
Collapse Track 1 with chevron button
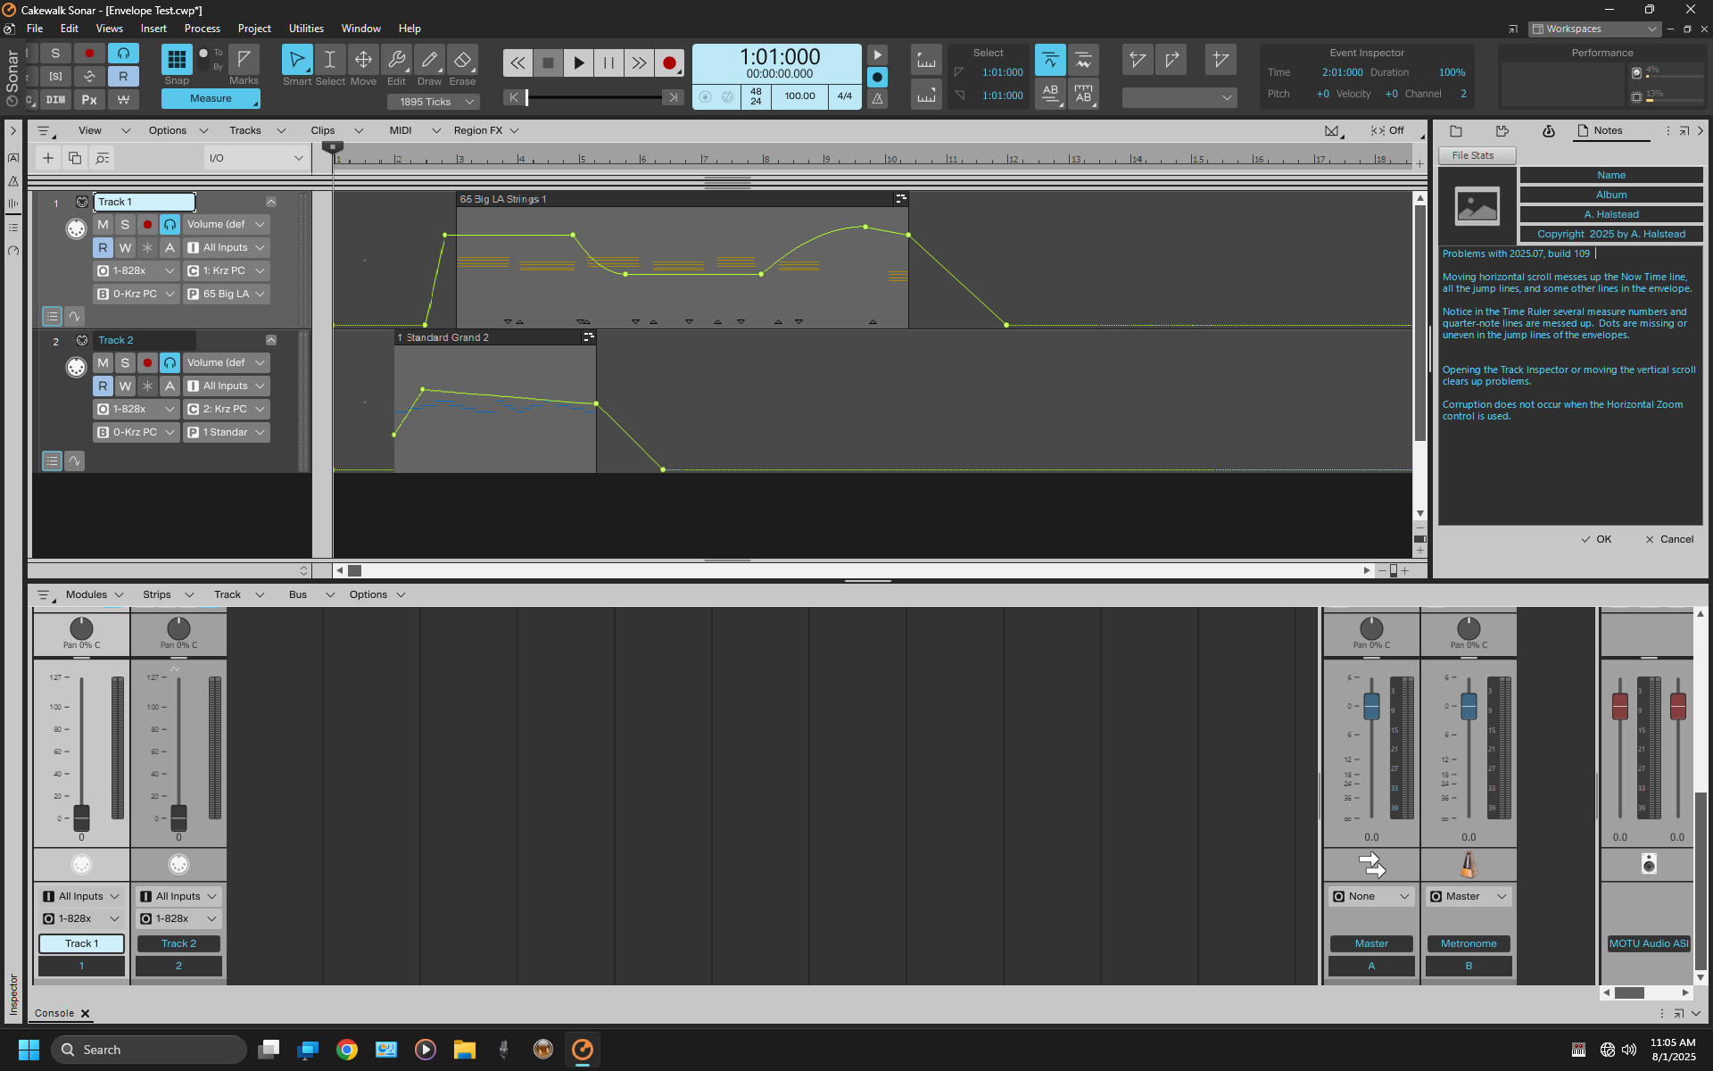271,202
